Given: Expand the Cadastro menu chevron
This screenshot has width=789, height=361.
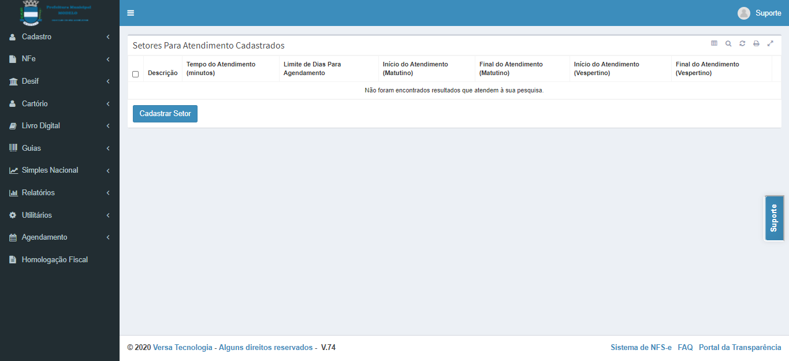Looking at the screenshot, I should tap(108, 37).
